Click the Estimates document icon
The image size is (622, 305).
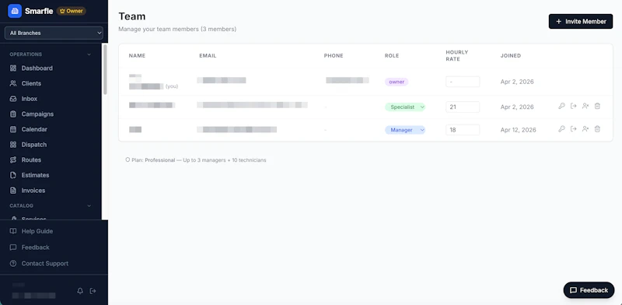point(13,175)
